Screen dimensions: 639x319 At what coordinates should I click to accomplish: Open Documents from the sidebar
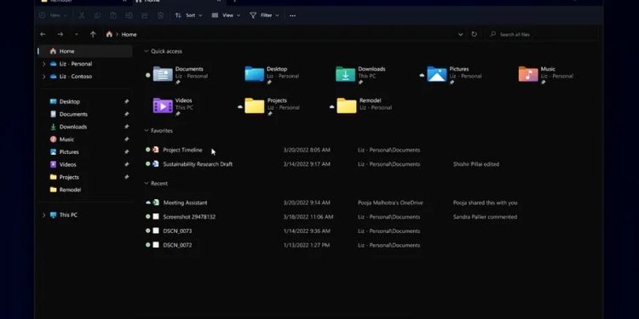(73, 114)
